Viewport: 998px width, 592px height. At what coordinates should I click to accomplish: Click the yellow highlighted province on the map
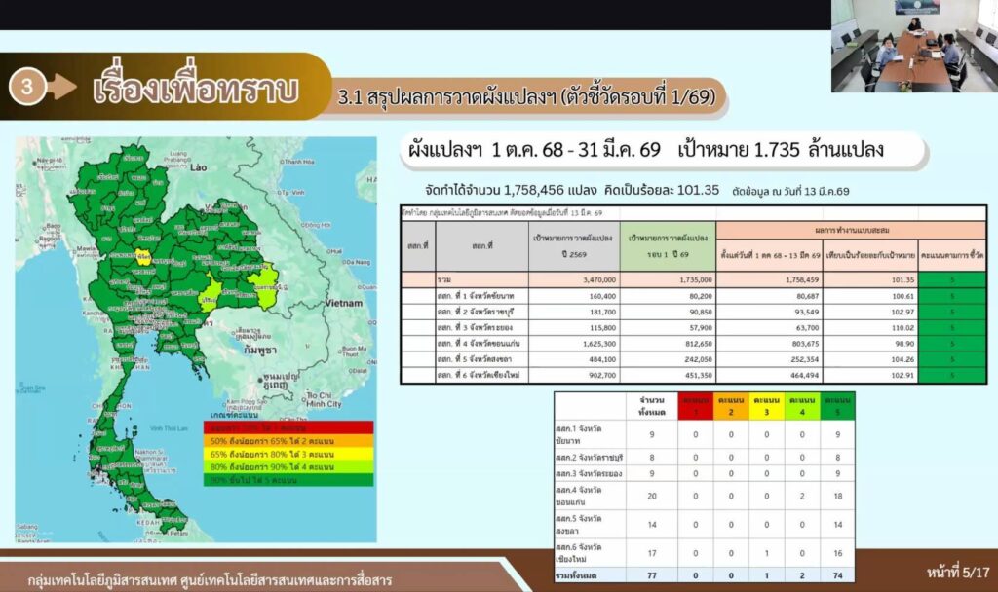coord(144,257)
